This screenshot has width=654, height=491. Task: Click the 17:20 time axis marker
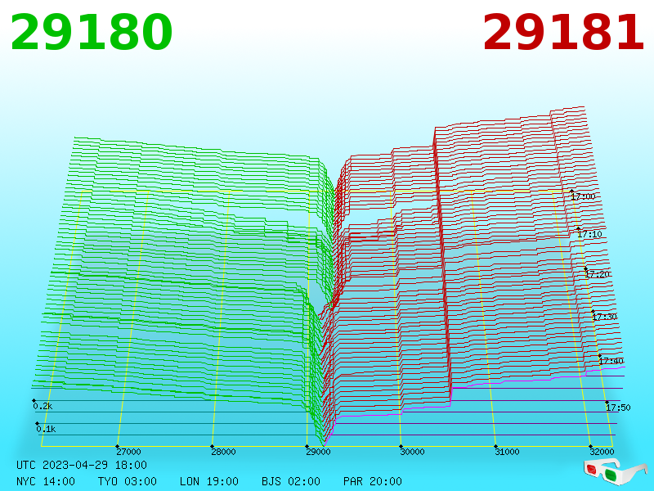[x=598, y=274]
